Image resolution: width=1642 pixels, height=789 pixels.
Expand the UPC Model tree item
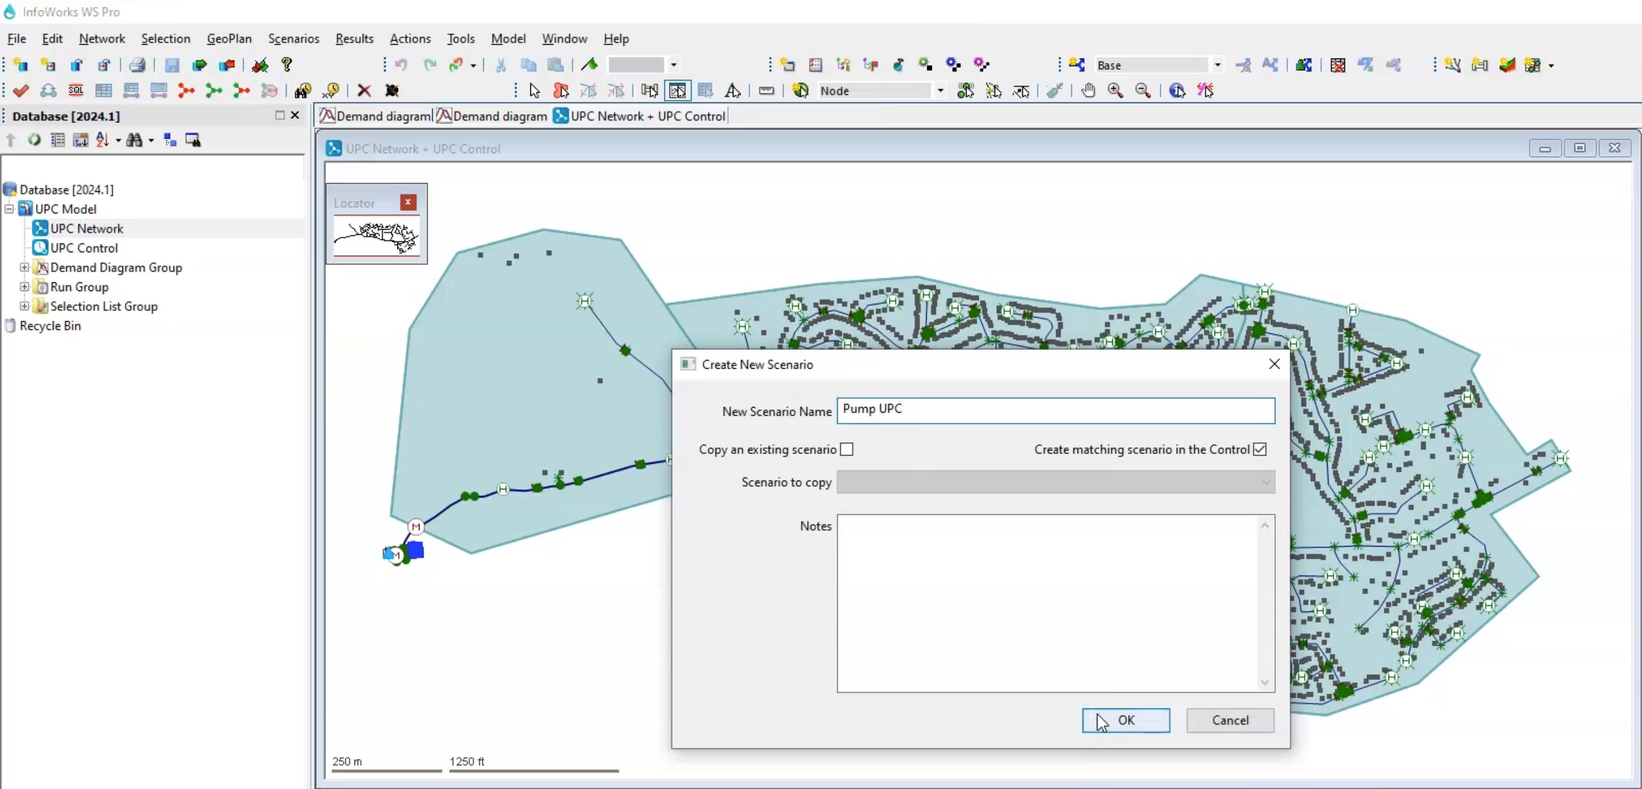(x=8, y=208)
